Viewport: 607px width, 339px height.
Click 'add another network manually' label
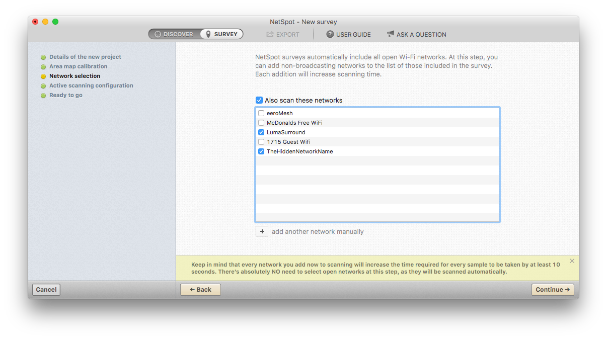tap(318, 232)
